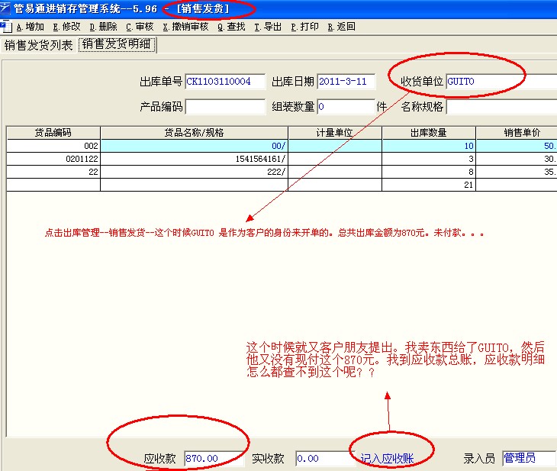
Task: Choose E.修改 to edit the record
Action: (x=67, y=27)
